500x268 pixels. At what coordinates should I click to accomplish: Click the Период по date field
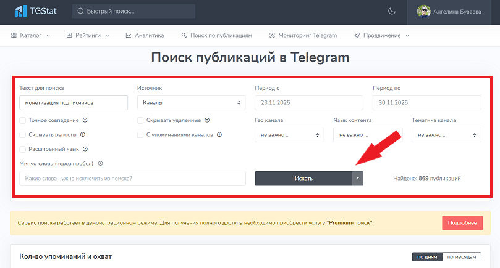[x=427, y=103]
